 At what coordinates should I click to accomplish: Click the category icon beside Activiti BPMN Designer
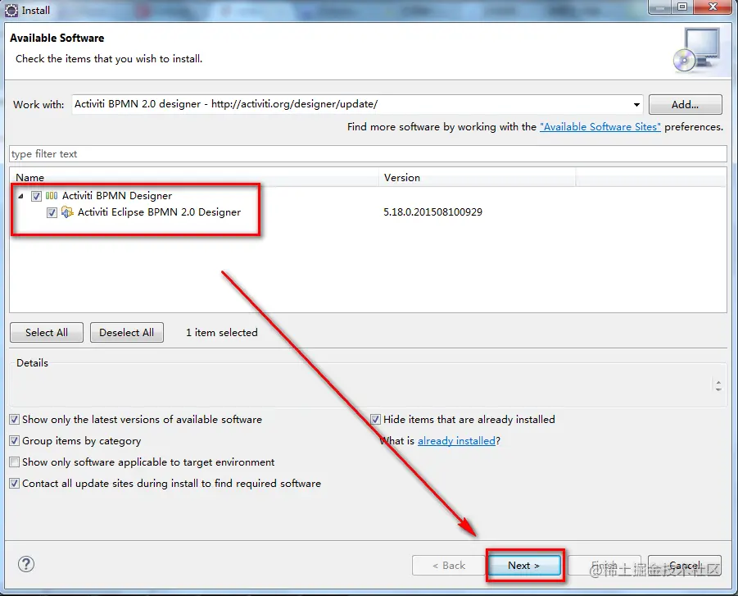coord(52,196)
